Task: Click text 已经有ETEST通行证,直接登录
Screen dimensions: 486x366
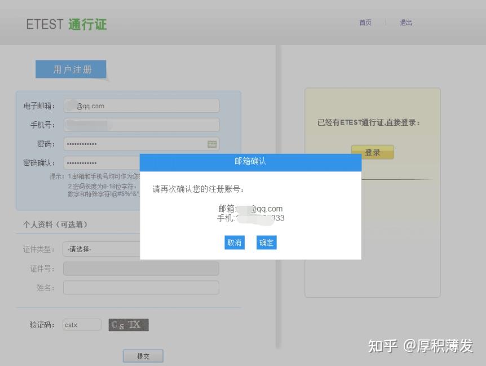Action: point(368,122)
